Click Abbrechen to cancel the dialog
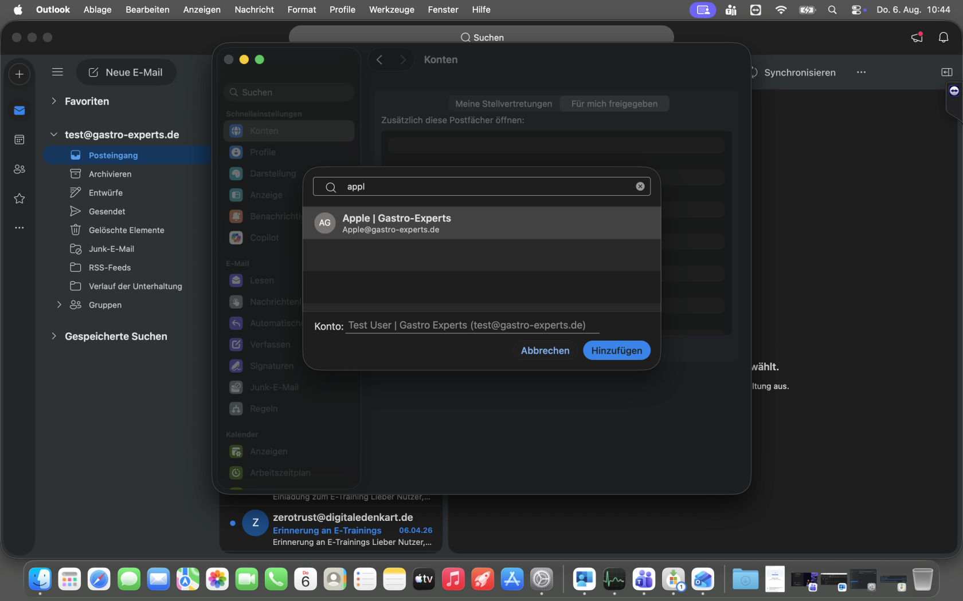Screen dimensions: 963x601 (545, 350)
